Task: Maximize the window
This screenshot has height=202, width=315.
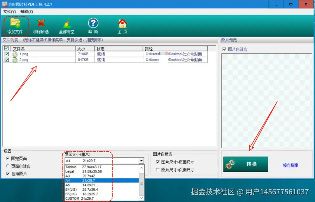Action: [x=291, y=4]
